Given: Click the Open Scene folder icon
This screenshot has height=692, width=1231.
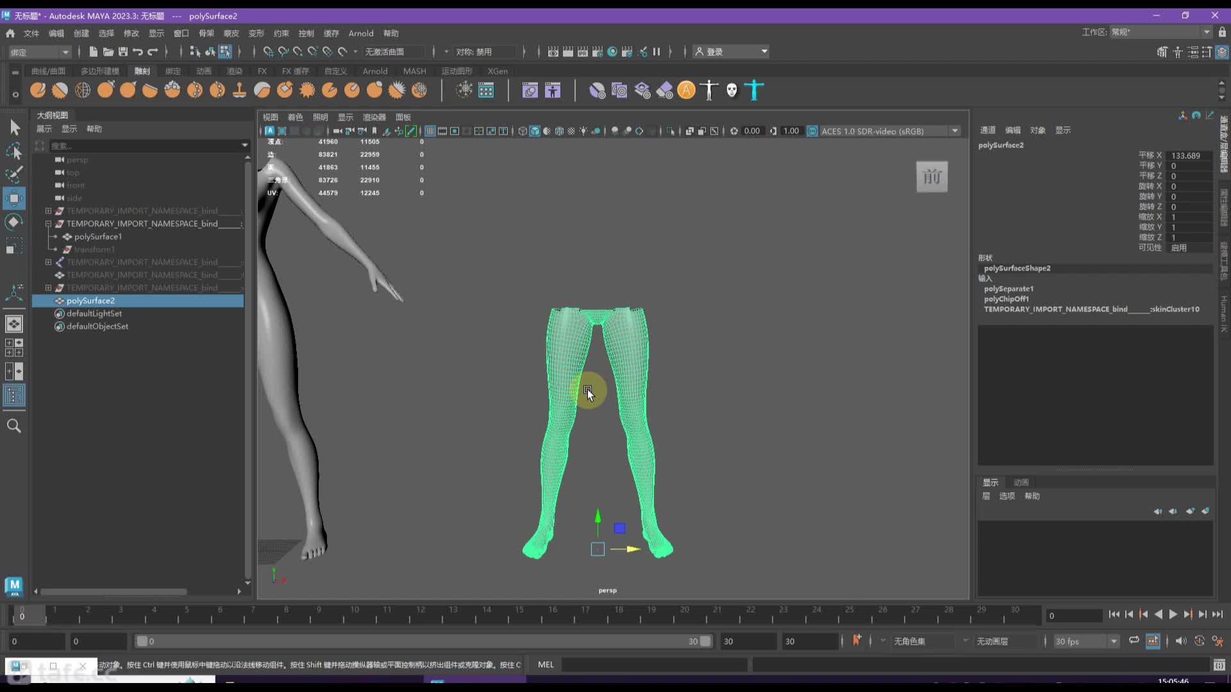Looking at the screenshot, I should [x=108, y=51].
